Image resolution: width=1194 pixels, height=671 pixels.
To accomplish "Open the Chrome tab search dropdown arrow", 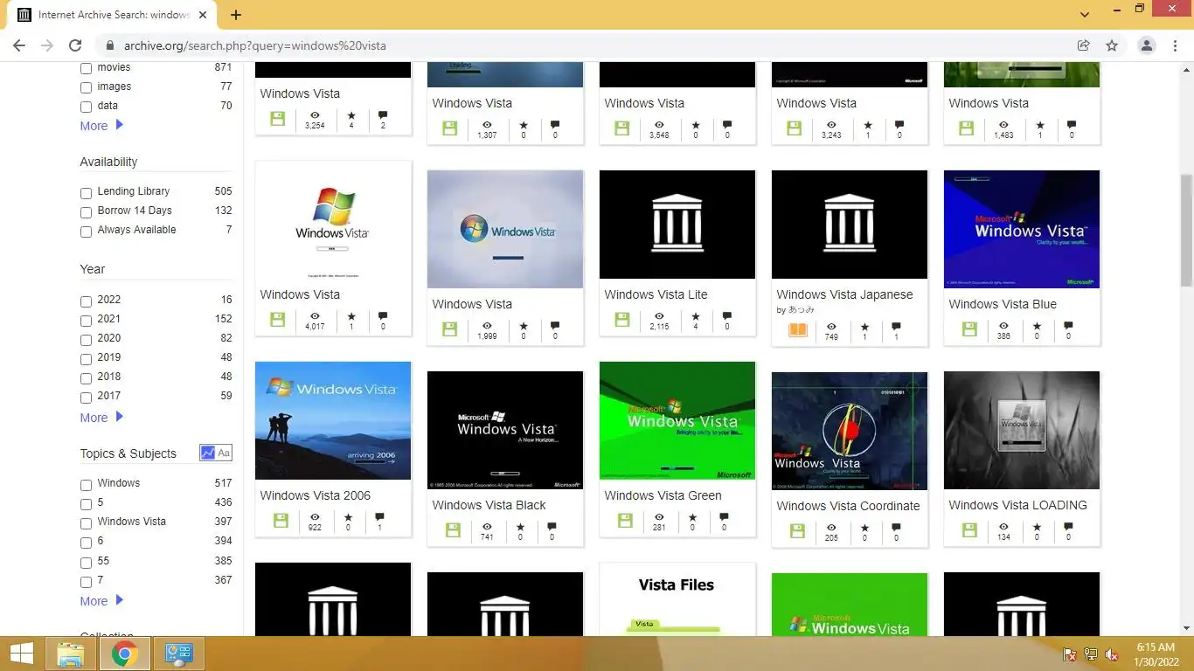I will [x=1085, y=15].
